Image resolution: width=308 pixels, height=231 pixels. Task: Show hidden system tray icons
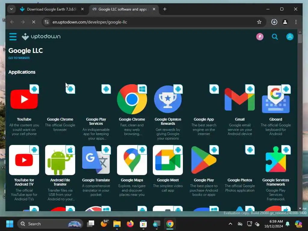(230, 224)
